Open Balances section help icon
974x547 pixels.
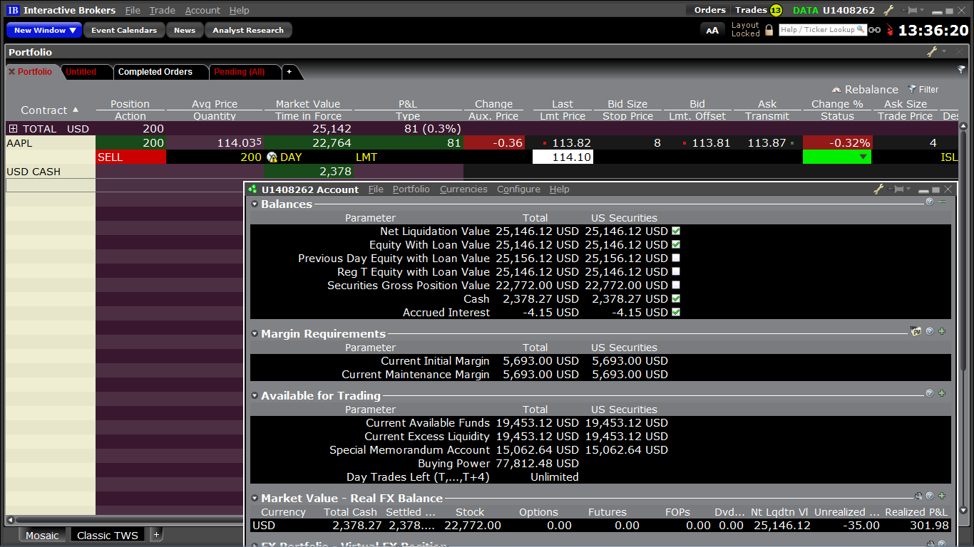[930, 202]
